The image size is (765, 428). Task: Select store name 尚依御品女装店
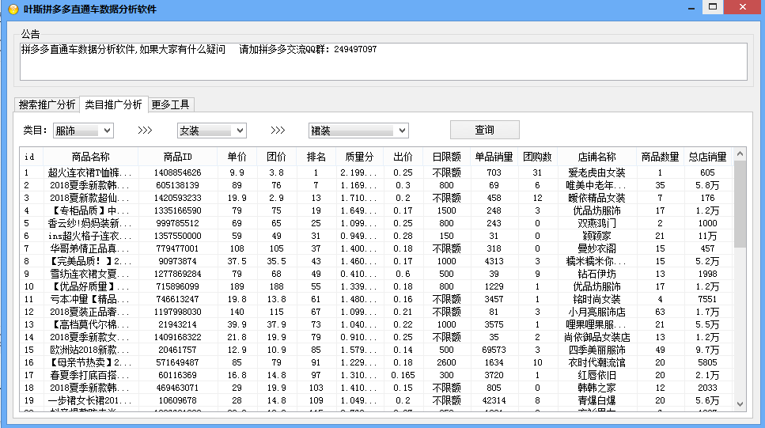click(596, 337)
